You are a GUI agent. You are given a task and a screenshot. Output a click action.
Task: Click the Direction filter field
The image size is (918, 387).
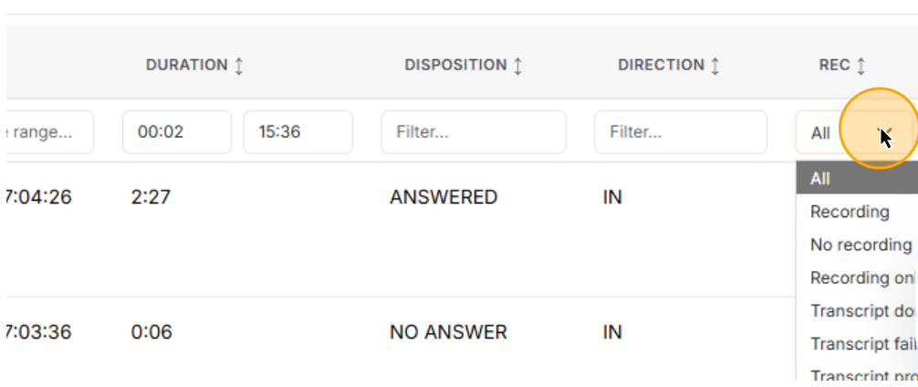click(680, 132)
